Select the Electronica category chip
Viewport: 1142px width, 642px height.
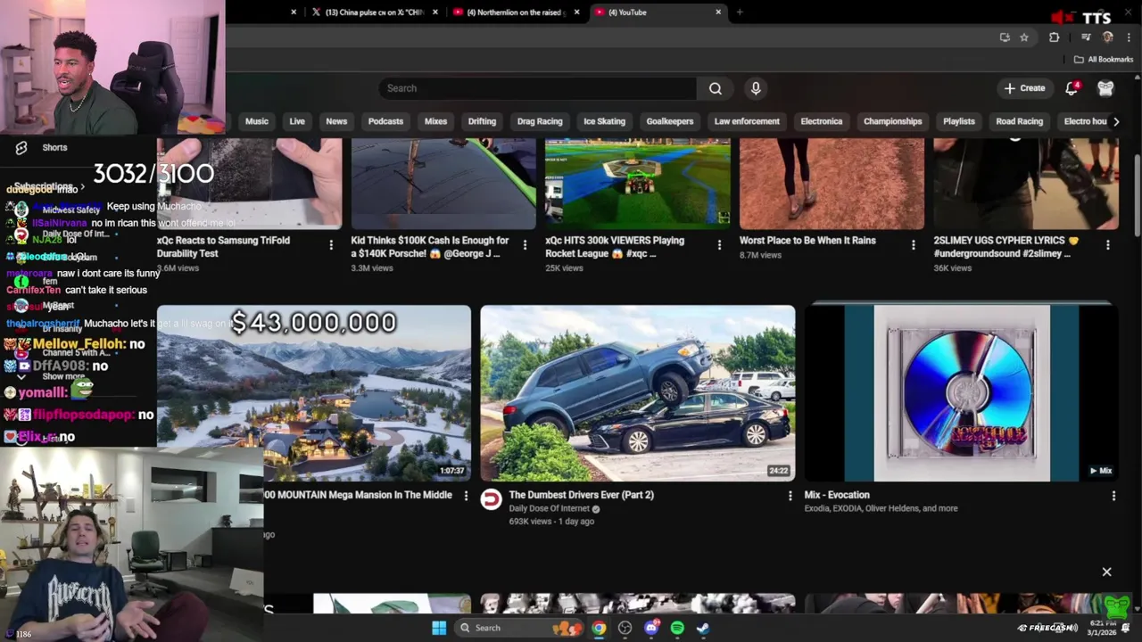(x=822, y=121)
